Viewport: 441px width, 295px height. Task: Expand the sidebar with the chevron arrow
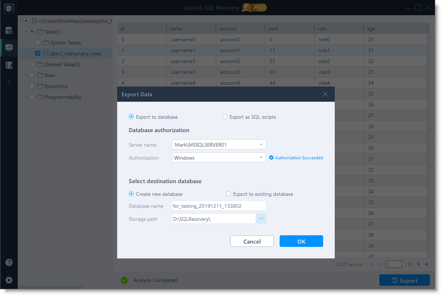coord(9,83)
